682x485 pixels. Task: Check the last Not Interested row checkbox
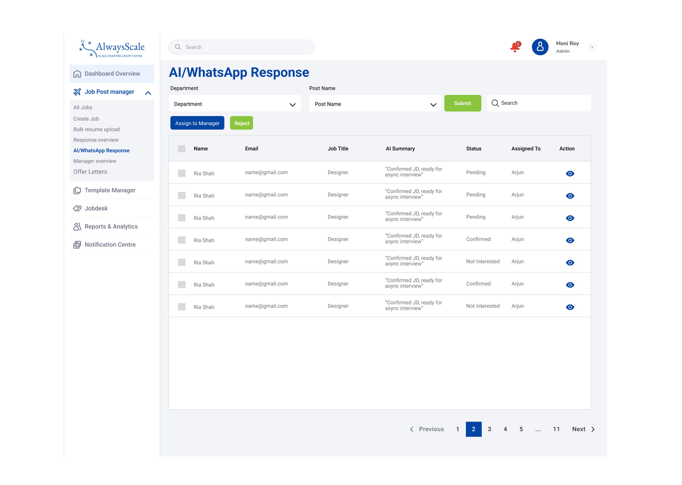(x=182, y=307)
